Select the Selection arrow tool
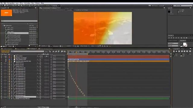 [x=2, y=5]
